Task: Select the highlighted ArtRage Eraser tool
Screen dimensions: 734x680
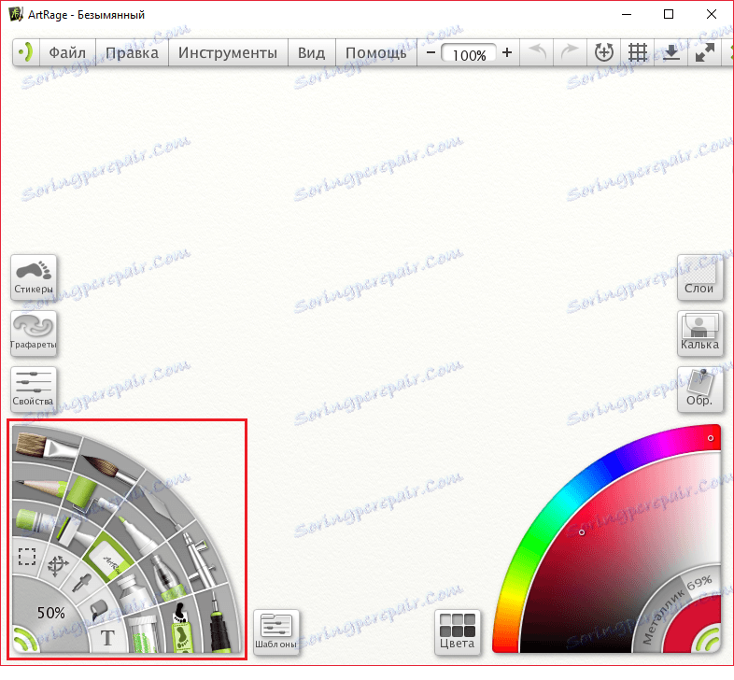Action: point(108,558)
